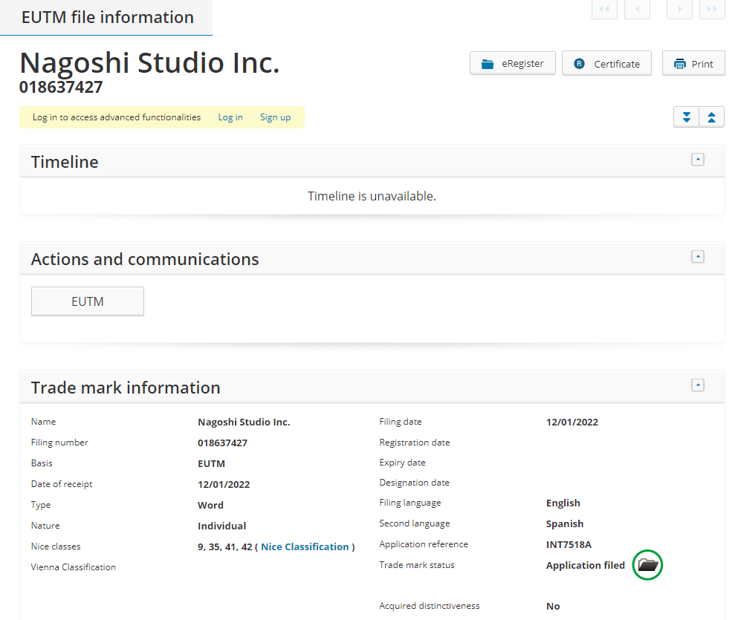
Task: Print this EUTM file page
Action: 693,64
